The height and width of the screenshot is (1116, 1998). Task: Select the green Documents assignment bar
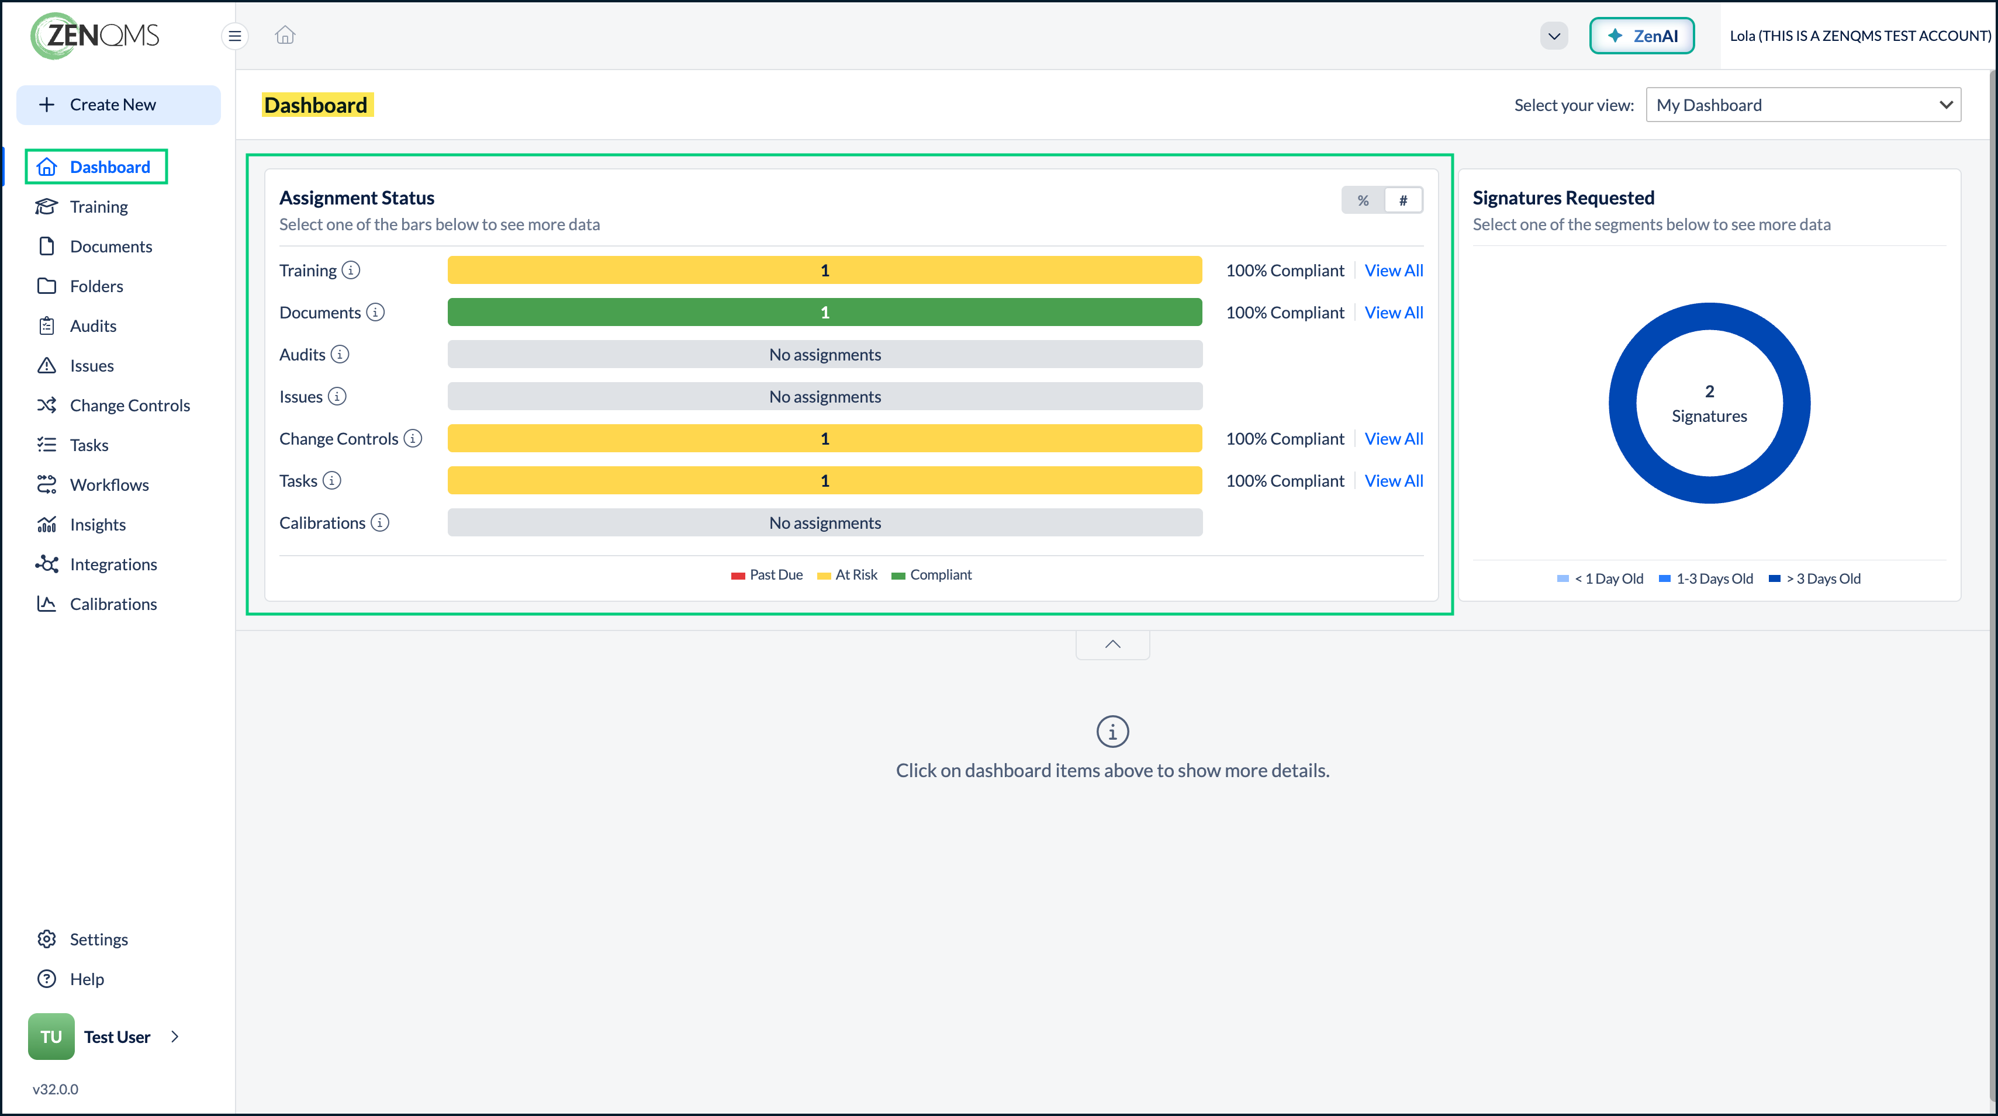coord(824,312)
